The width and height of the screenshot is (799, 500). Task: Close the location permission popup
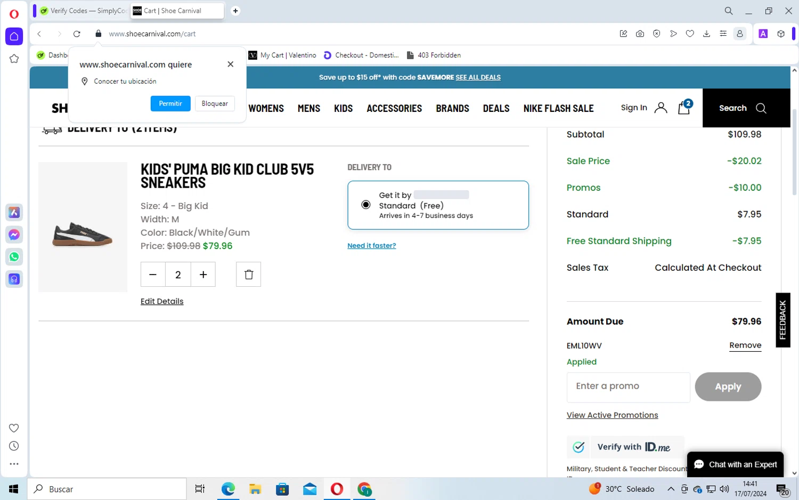(x=230, y=64)
